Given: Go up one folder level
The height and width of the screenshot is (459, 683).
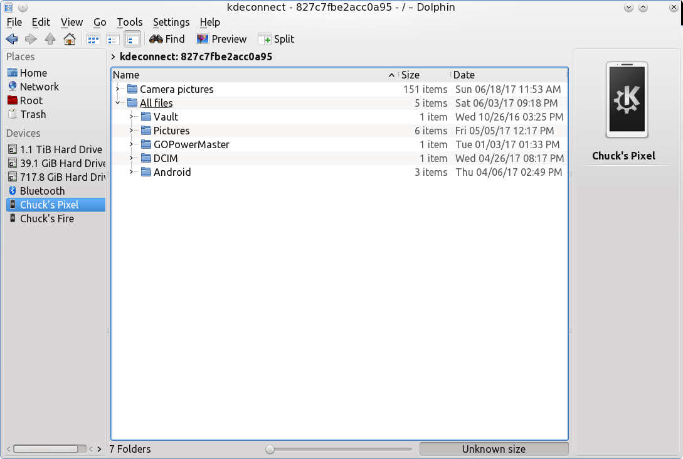Looking at the screenshot, I should pos(50,39).
